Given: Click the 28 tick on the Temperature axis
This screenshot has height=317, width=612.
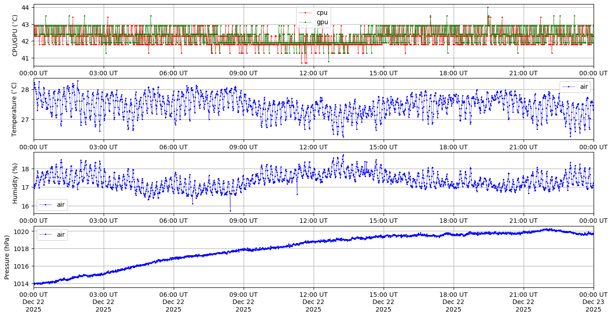Looking at the screenshot, I should point(25,90).
